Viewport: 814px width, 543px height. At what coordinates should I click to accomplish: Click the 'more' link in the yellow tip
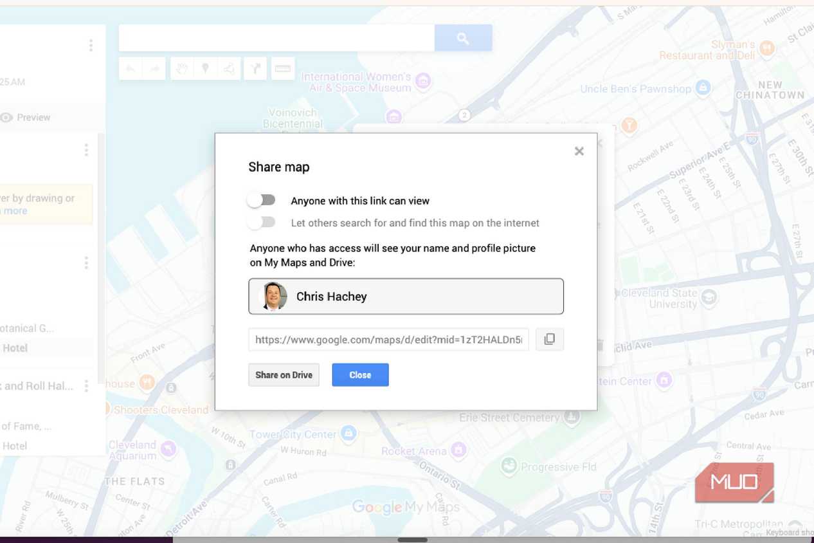[15, 211]
